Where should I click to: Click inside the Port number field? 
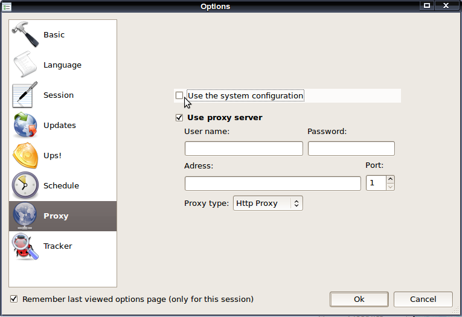(376, 183)
